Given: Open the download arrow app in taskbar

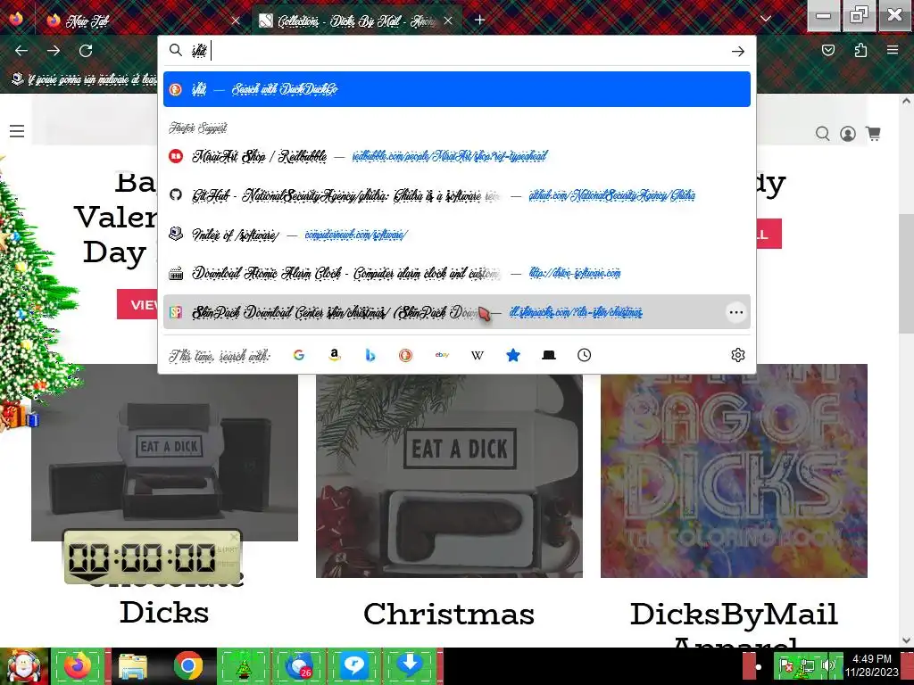Looking at the screenshot, I should pyautogui.click(x=410, y=666).
